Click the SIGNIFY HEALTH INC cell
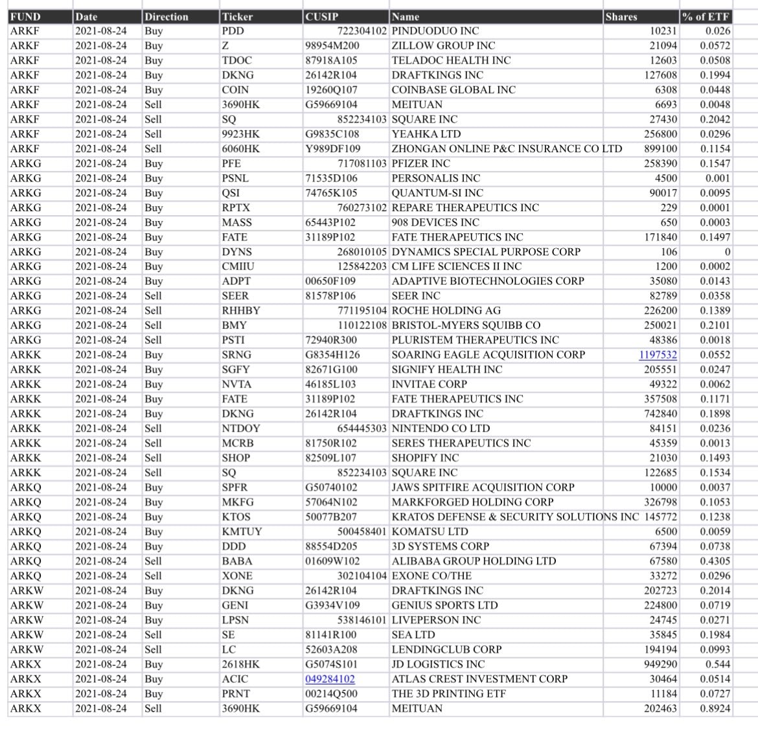Viewport: 758px width, 735px height. 496,369
